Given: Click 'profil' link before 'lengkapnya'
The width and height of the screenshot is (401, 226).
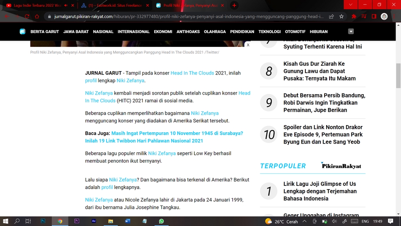Looking at the screenshot, I should [x=107, y=187].
